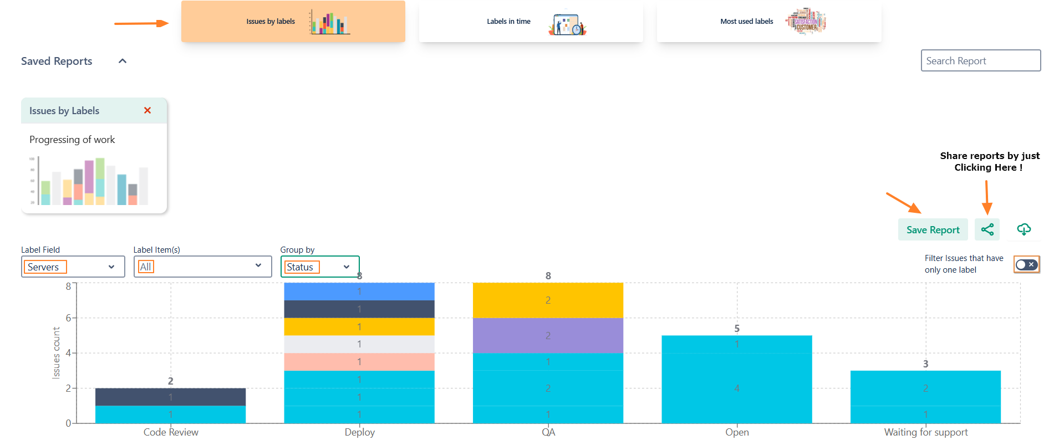Open the Label Field Servers dropdown
The image size is (1054, 440).
click(x=73, y=267)
